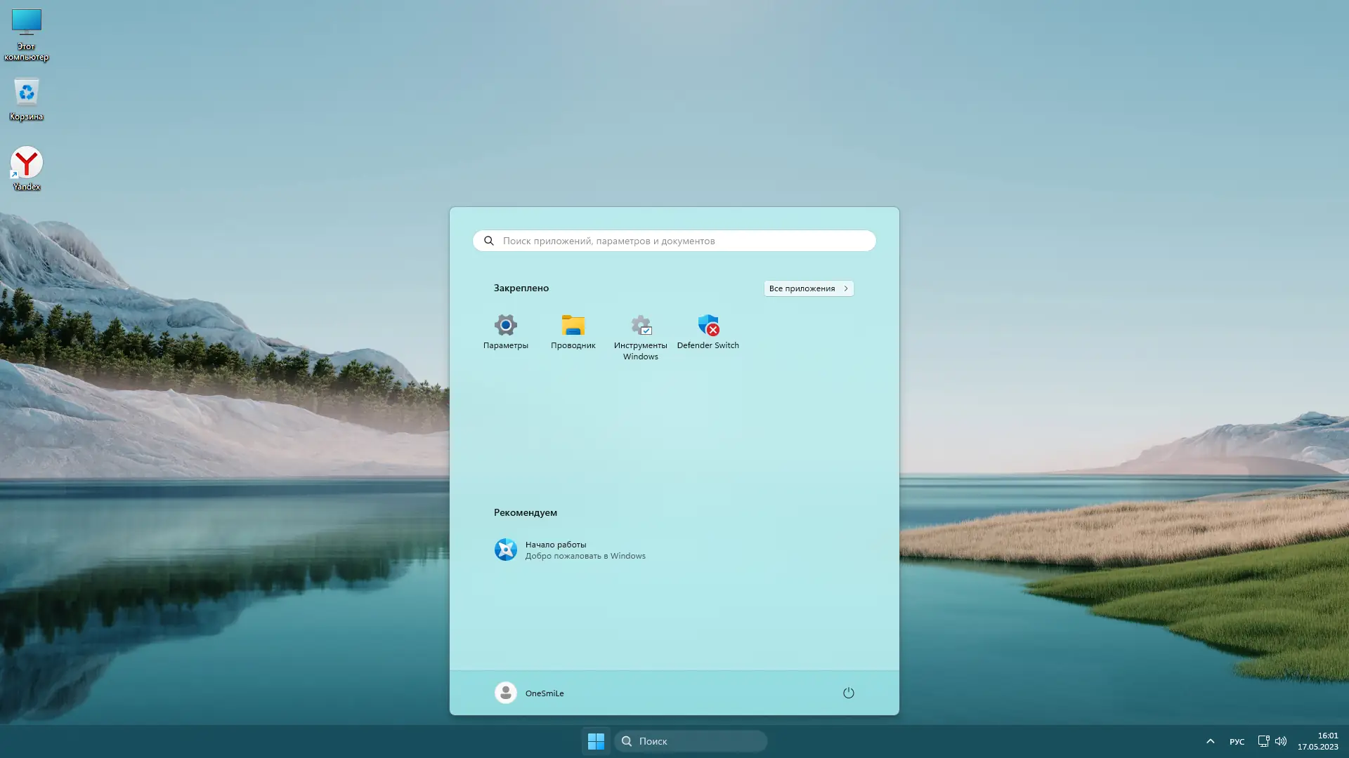This screenshot has width=1349, height=758.
Task: Expand hidden tray icons chevron
Action: [x=1210, y=741]
